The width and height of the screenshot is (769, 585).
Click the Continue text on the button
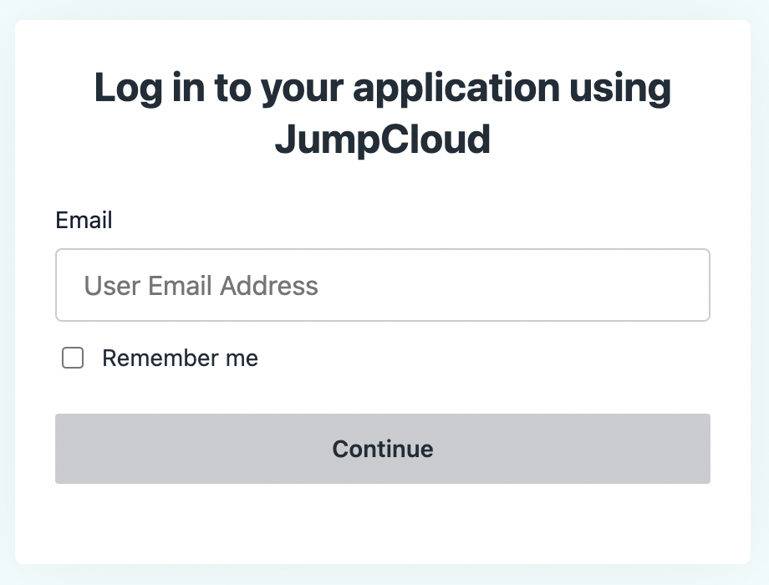pyautogui.click(x=382, y=449)
